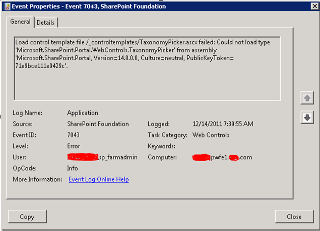Click the Event Properties title bar text
Viewport: 320px width, 231px height.
(x=89, y=7)
